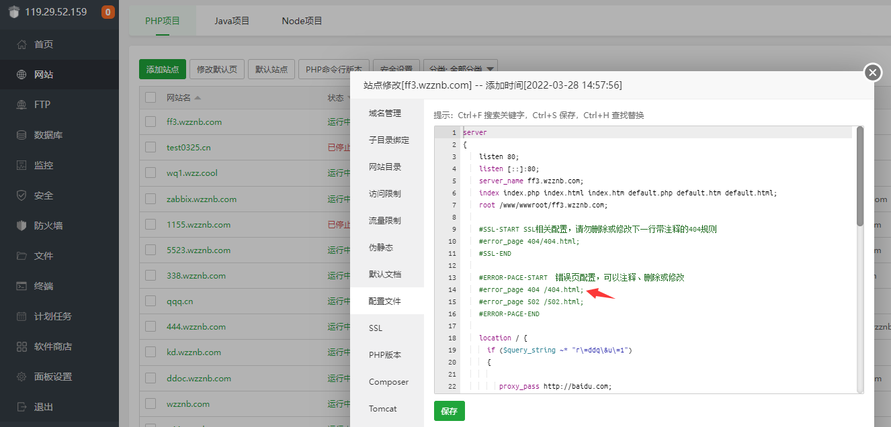Open the ddoc.wzznb.com site link

point(199,378)
